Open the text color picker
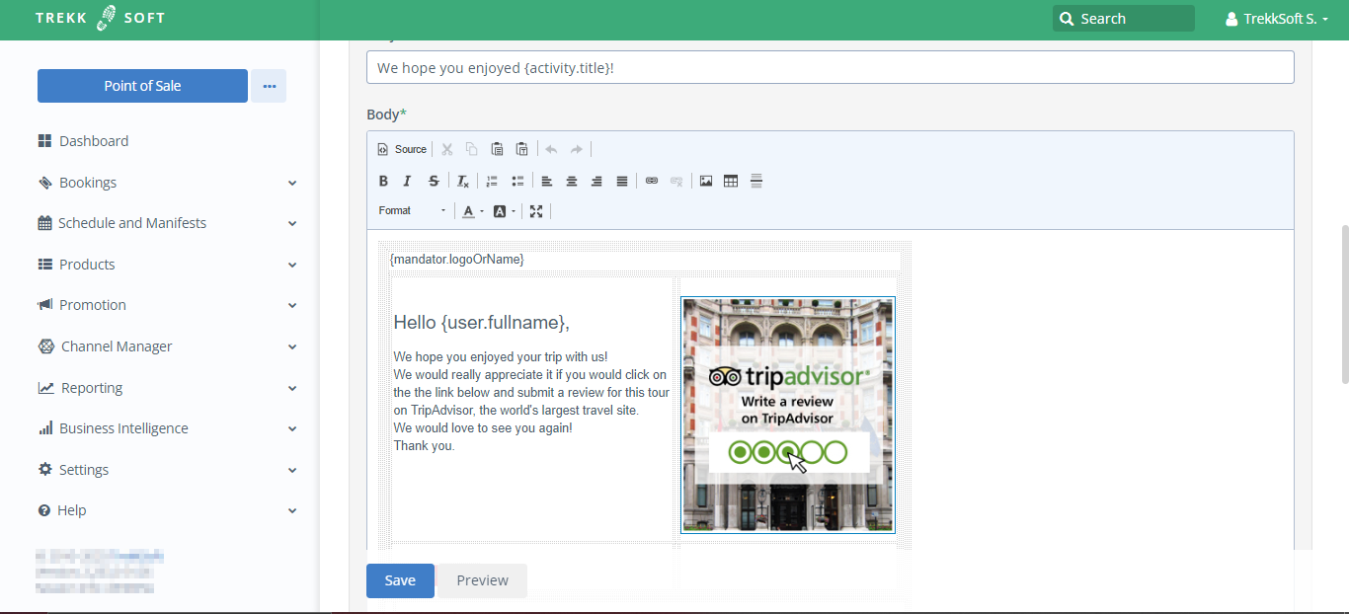Image resolution: width=1349 pixels, height=614 pixels. click(471, 211)
